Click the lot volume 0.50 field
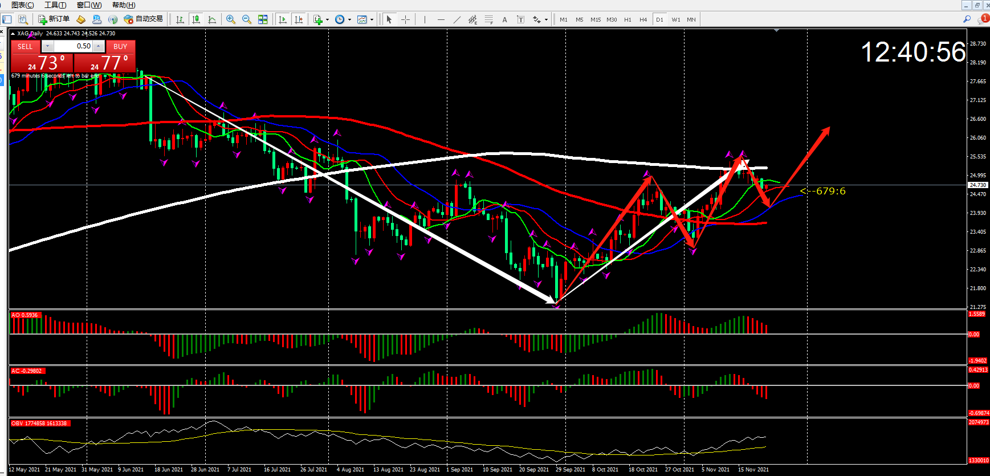 [73, 46]
